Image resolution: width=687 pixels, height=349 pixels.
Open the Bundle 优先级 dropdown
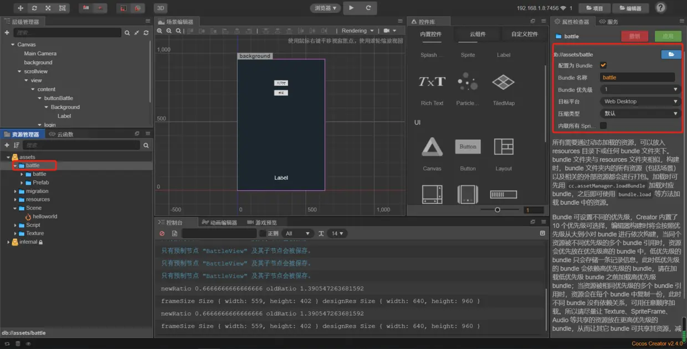(640, 90)
